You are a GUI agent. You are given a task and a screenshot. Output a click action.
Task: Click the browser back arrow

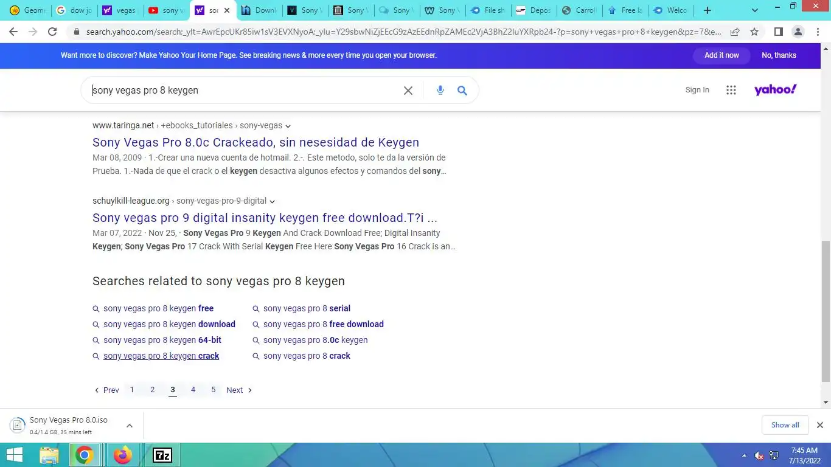pos(13,32)
